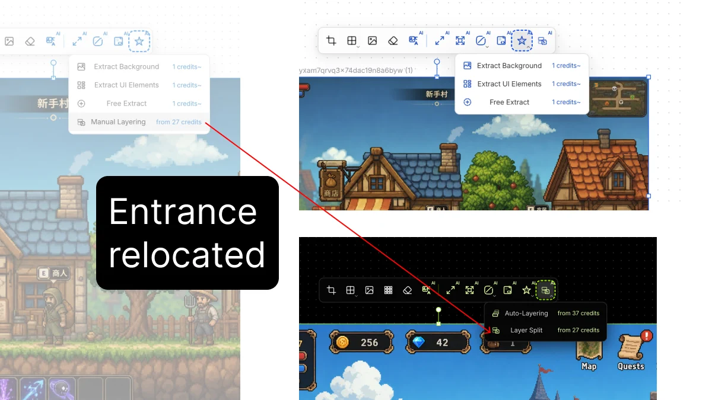712x400 pixels.
Task: Select the eraser tool in the faded toolbar
Action: coord(30,41)
